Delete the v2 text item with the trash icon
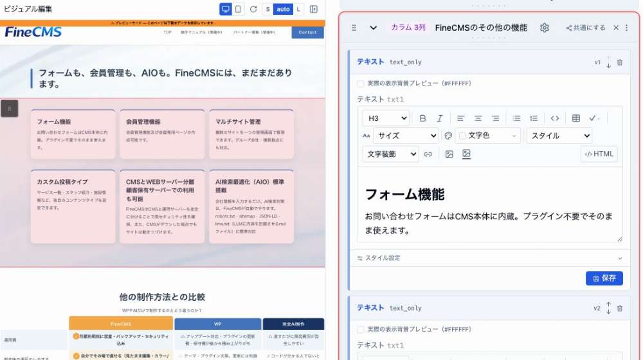The image size is (643, 360). pos(620,308)
